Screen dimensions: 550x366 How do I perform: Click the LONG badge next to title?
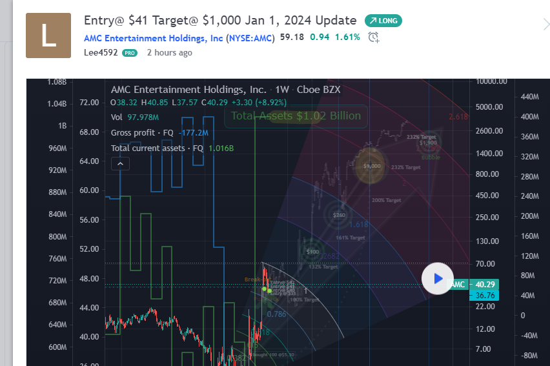383,21
